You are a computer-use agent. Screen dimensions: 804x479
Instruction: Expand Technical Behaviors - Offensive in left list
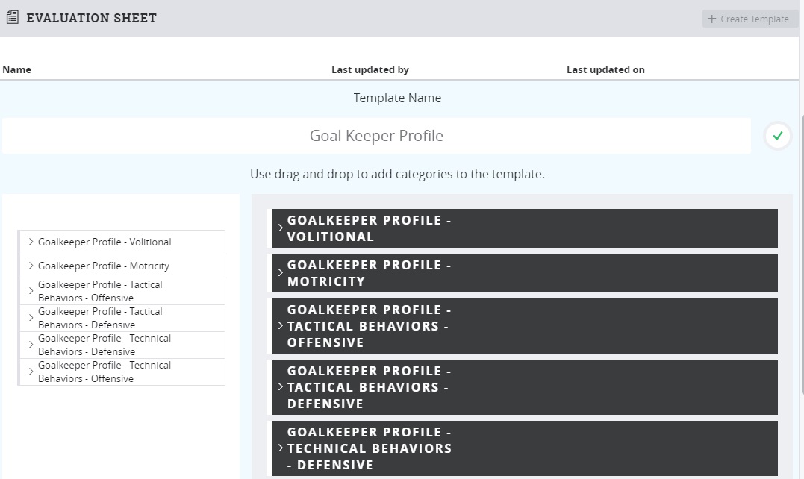tap(31, 372)
